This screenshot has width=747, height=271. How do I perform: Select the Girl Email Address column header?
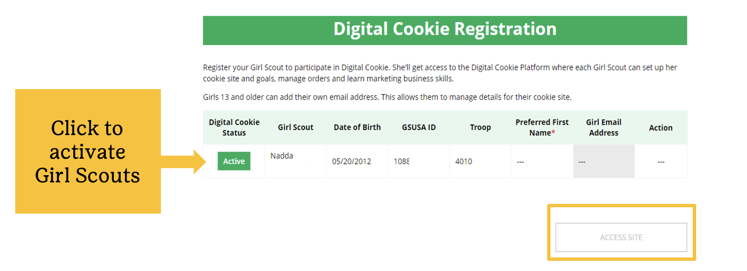604,127
